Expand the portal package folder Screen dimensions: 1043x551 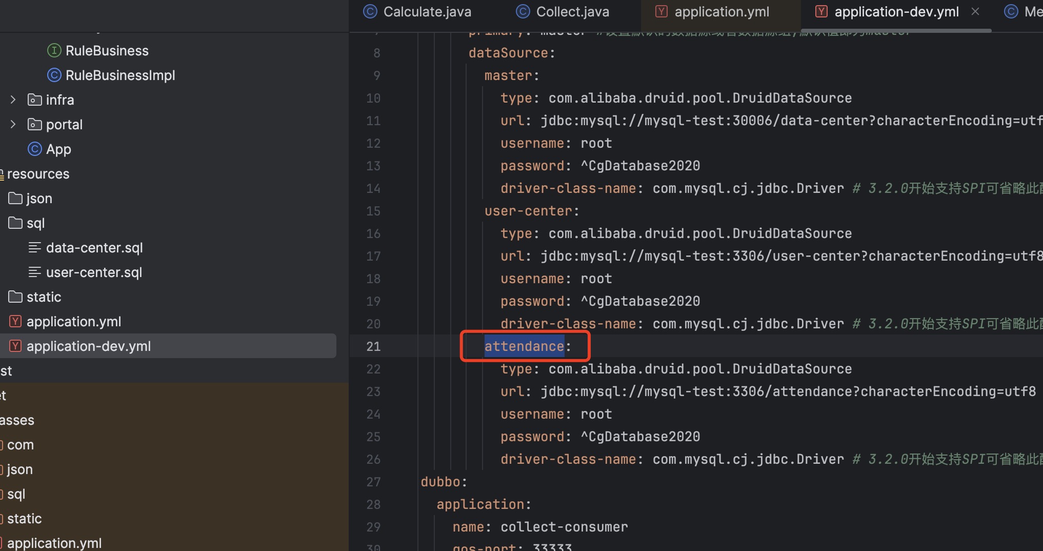click(13, 124)
